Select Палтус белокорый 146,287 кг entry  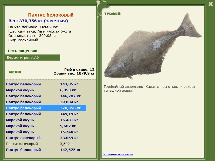46,96
